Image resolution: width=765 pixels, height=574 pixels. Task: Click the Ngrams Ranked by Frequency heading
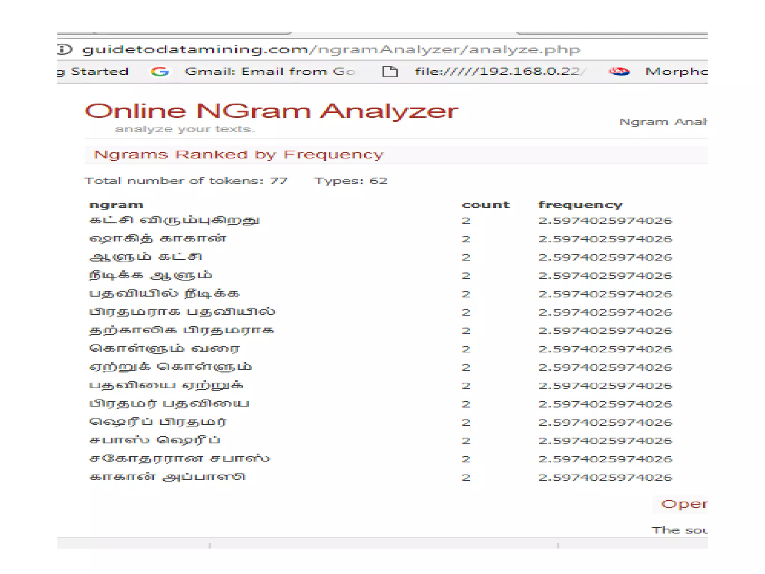pyautogui.click(x=238, y=154)
